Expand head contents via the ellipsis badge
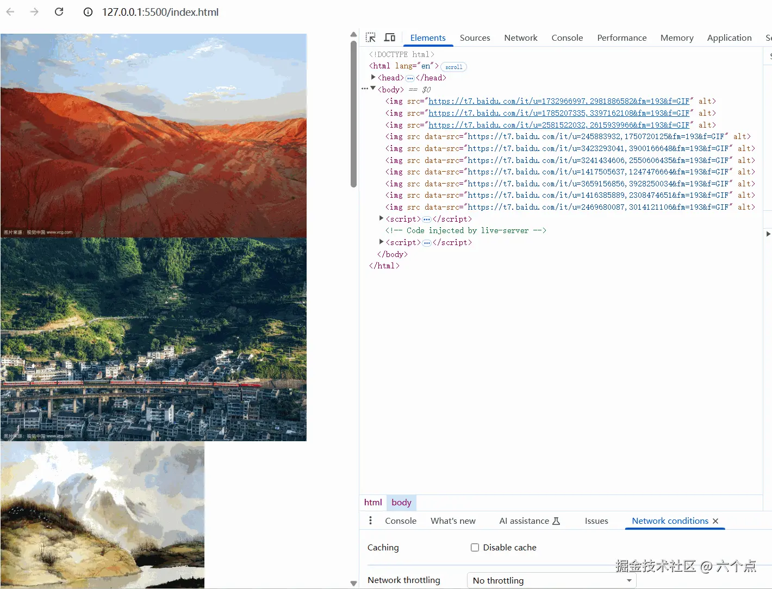 [410, 78]
